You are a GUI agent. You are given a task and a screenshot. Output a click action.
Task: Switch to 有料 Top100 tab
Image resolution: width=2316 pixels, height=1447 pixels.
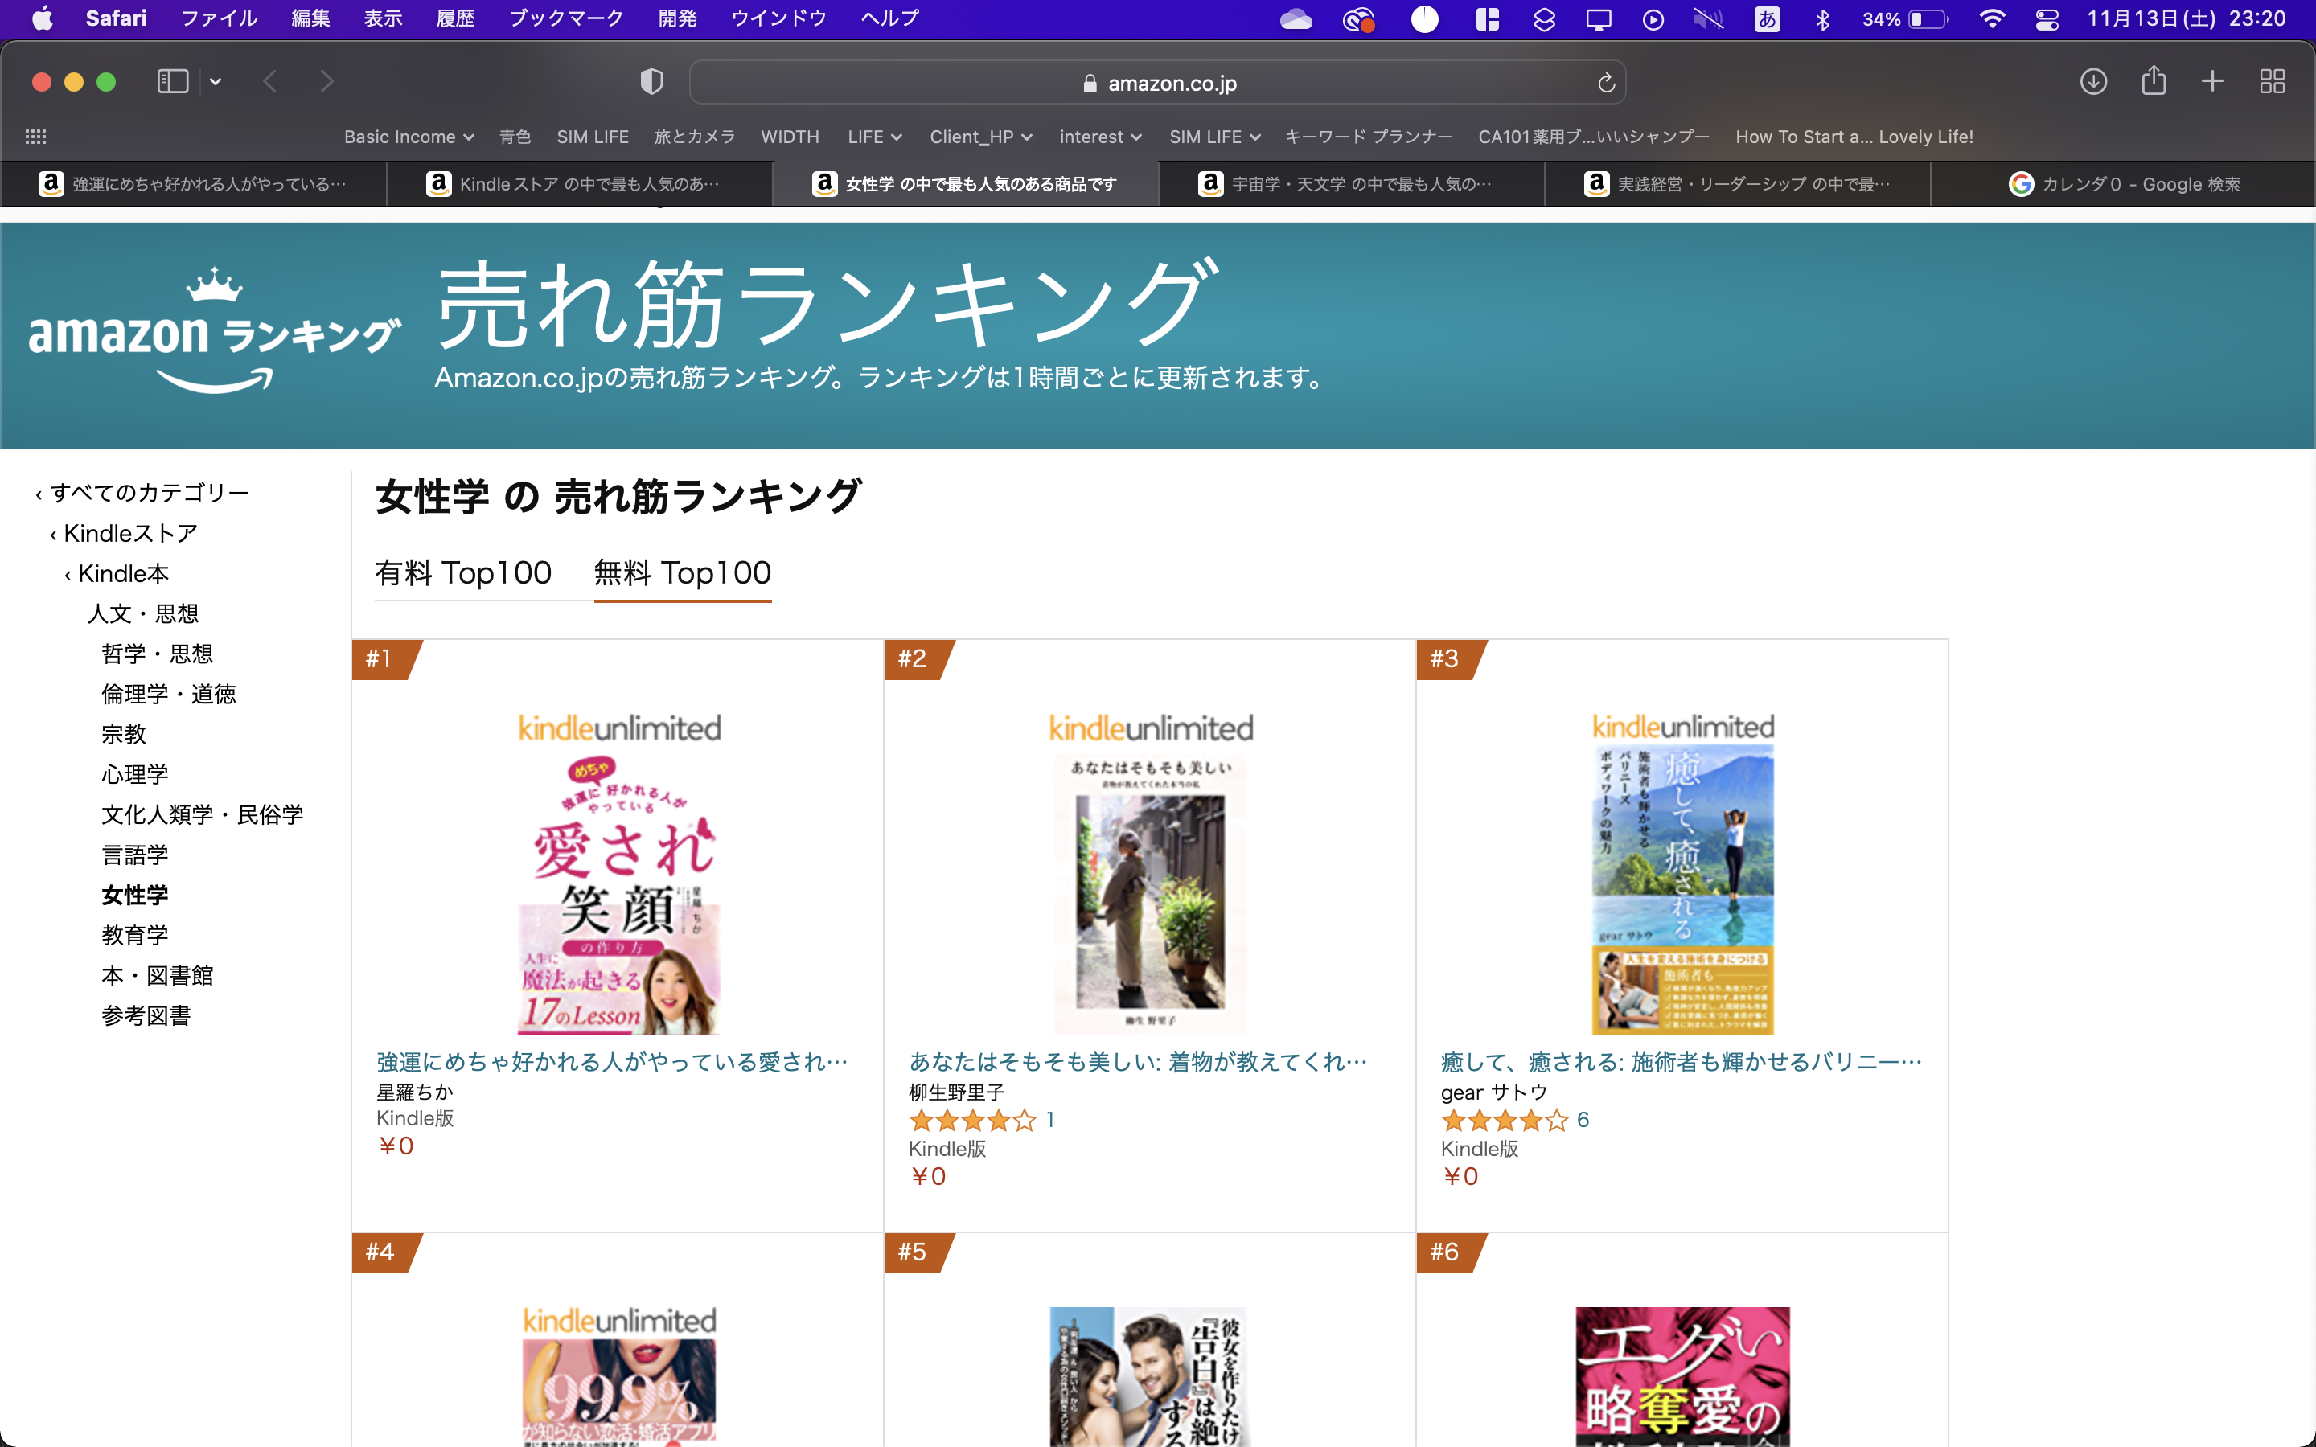(x=463, y=572)
